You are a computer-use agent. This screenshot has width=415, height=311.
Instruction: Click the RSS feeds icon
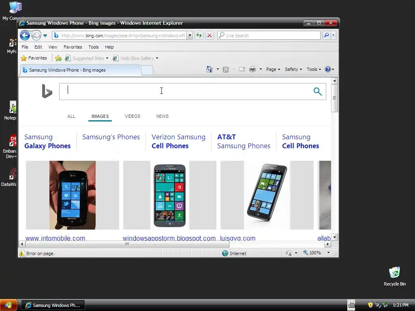(x=225, y=70)
